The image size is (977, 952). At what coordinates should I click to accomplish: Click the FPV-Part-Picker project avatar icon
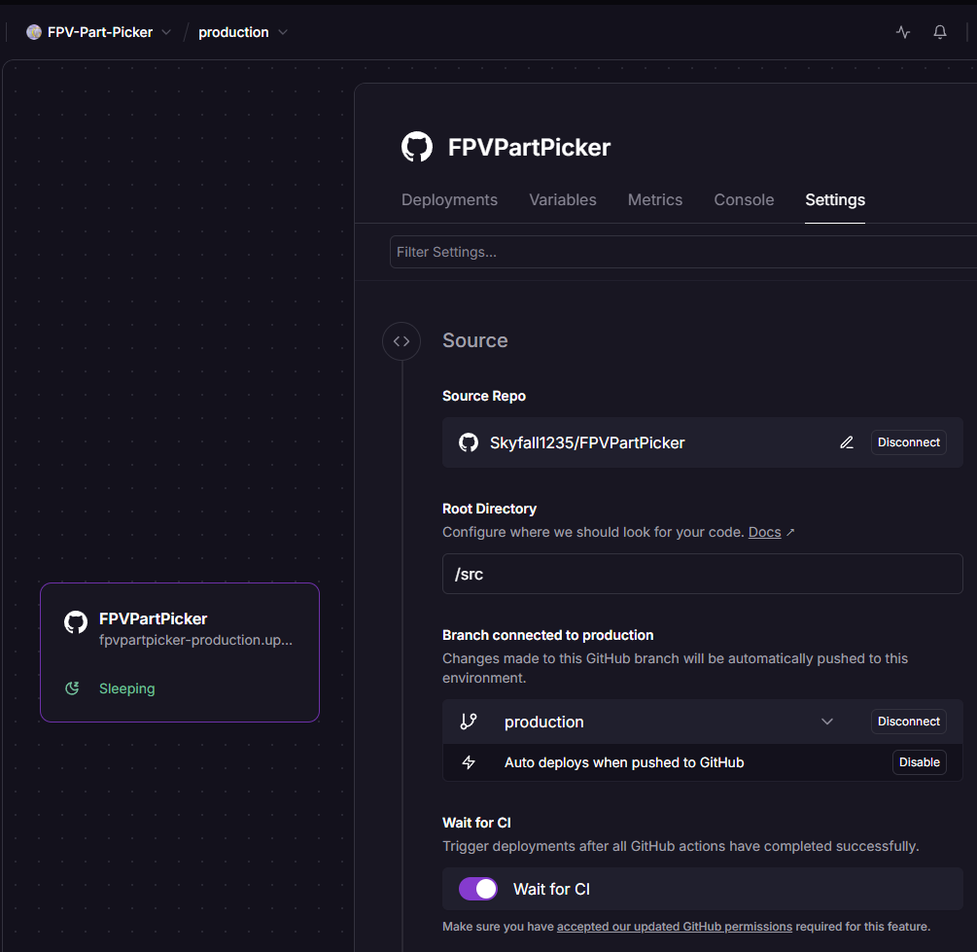coord(34,32)
